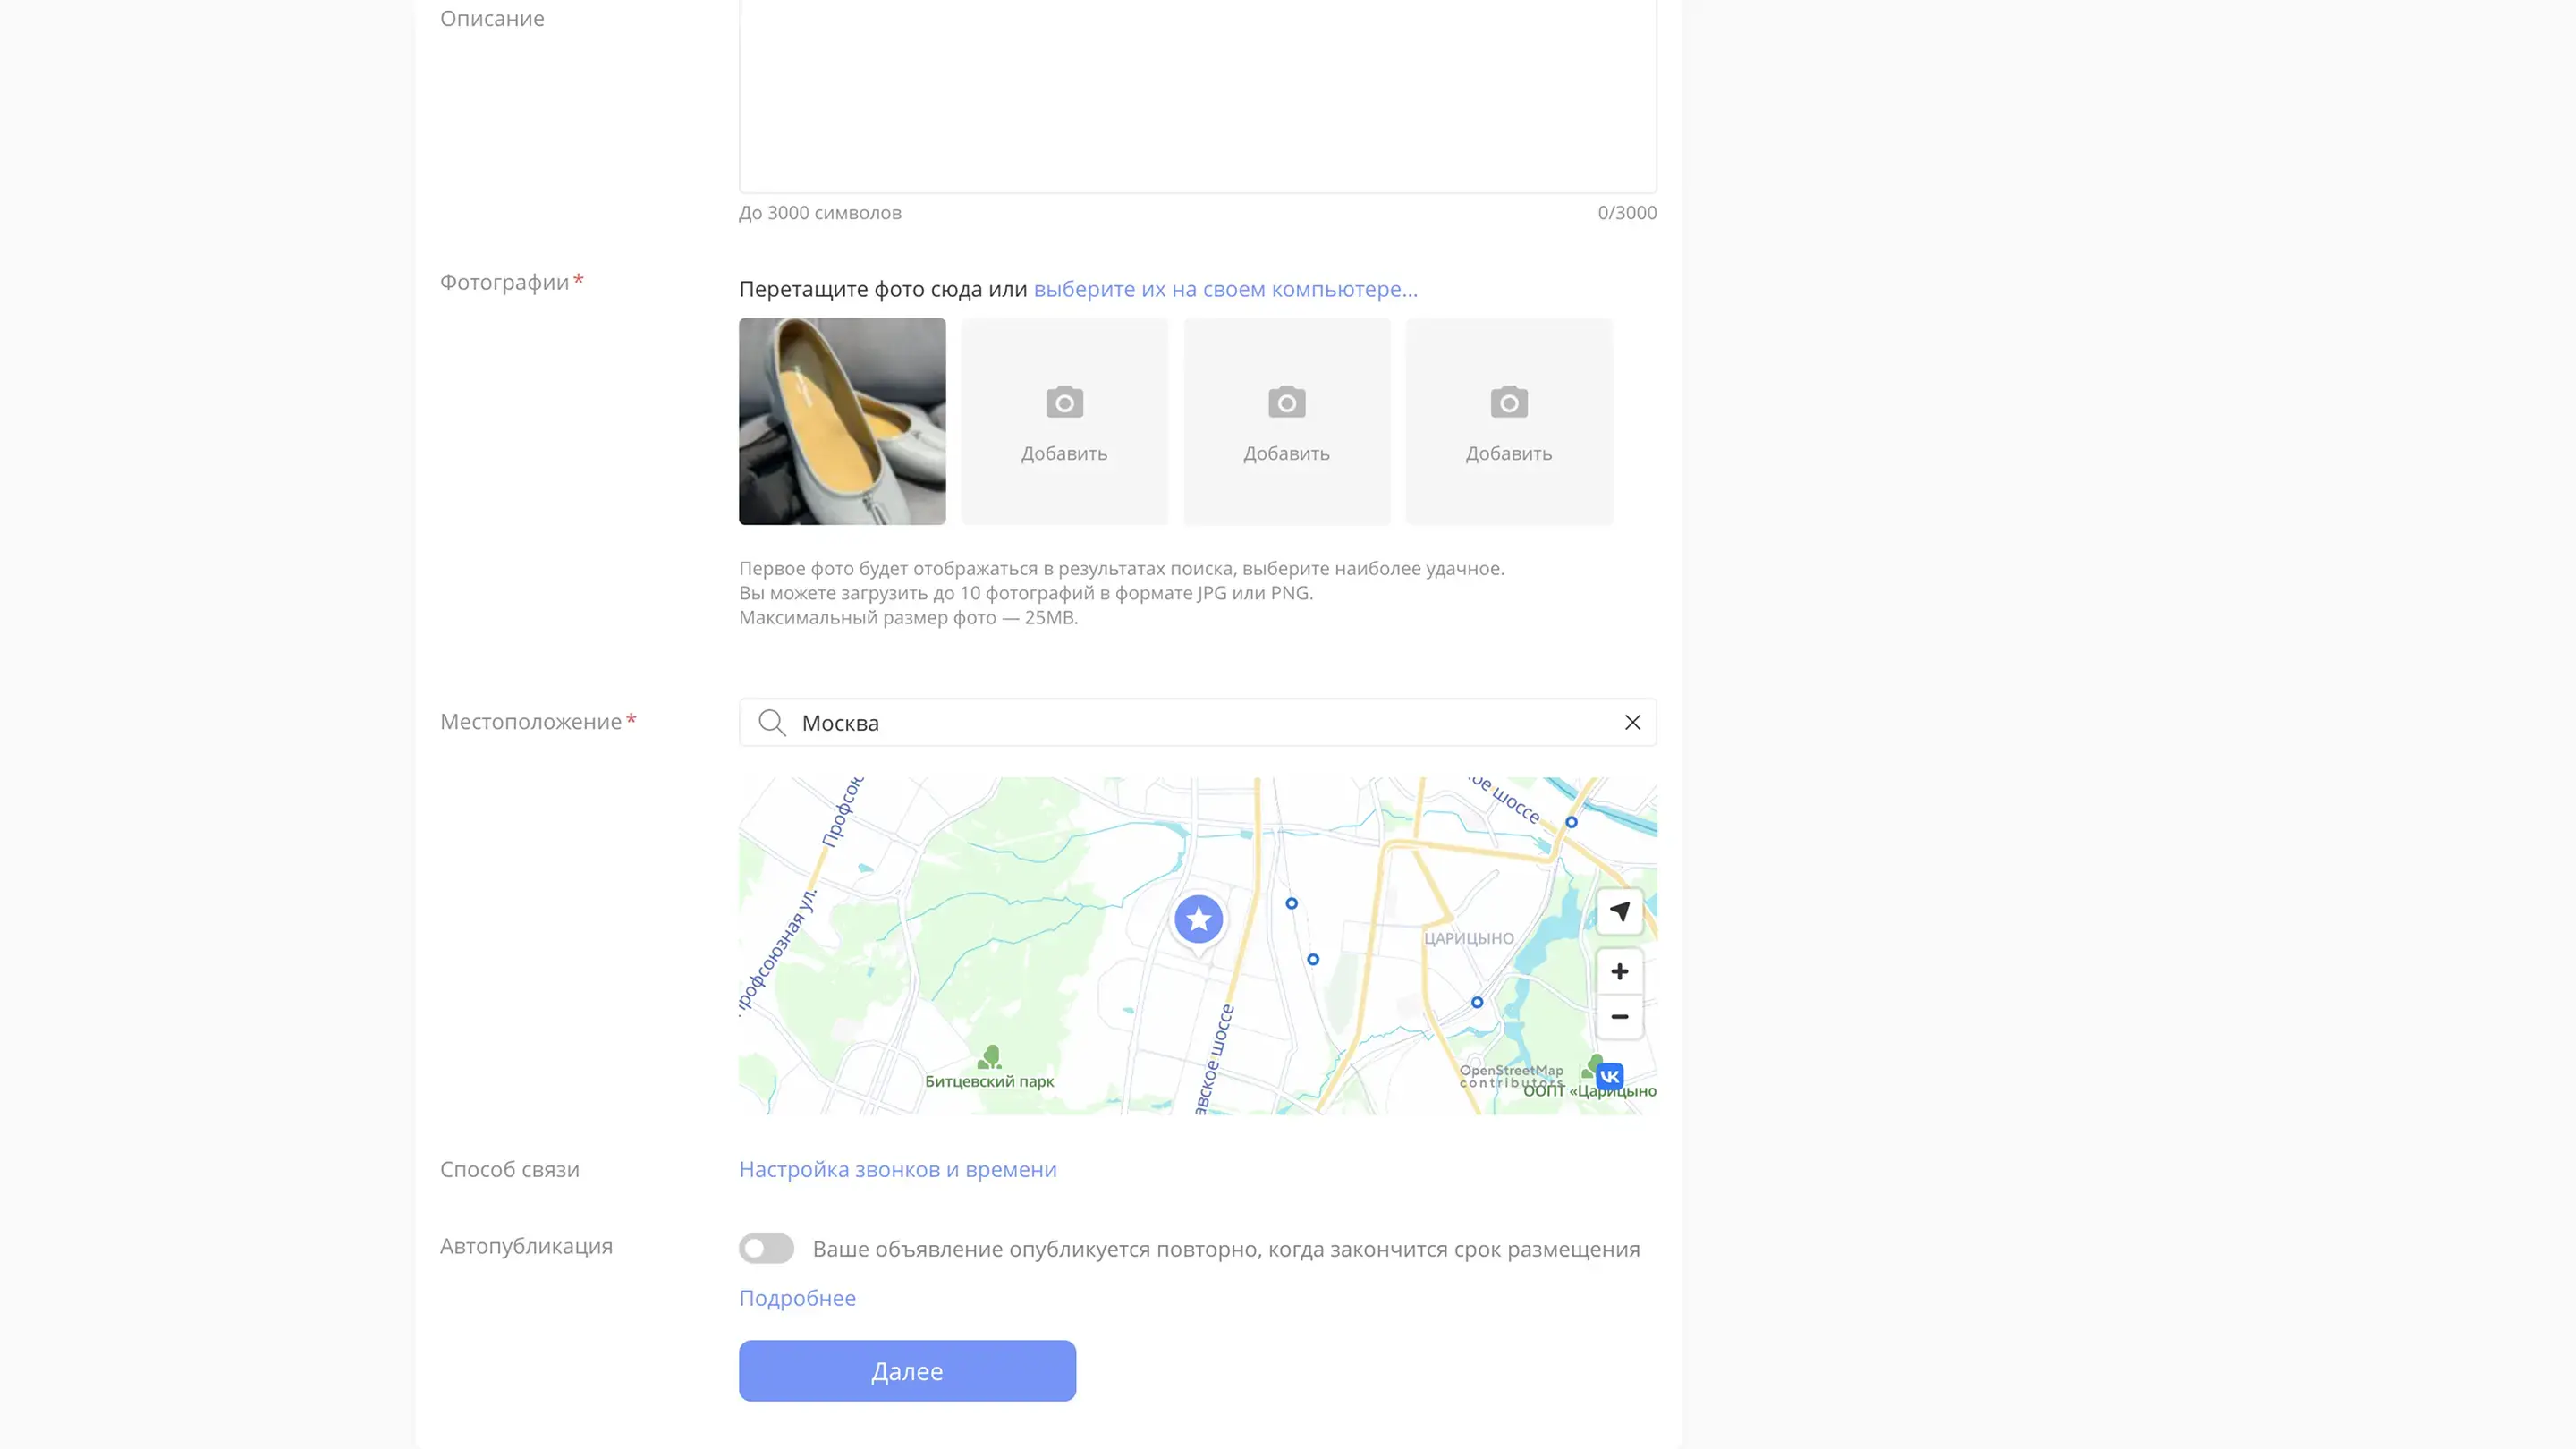This screenshot has width=2576, height=1449.
Task: Click the VK logo on the map
Action: click(x=1609, y=1076)
